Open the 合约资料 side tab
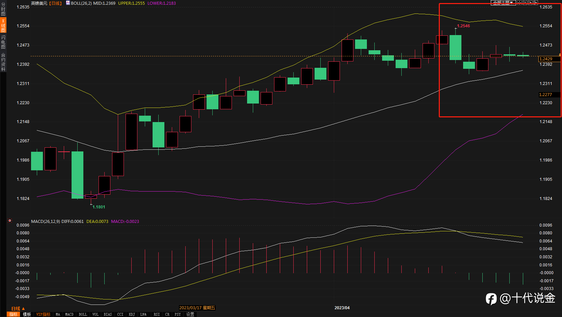The image size is (562, 317). (x=3, y=62)
